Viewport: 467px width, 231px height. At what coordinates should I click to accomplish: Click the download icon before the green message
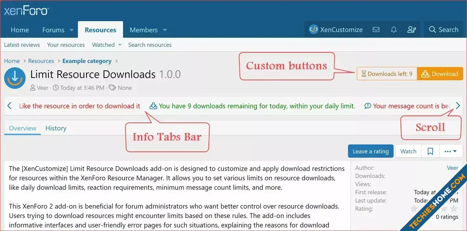pyautogui.click(x=153, y=106)
